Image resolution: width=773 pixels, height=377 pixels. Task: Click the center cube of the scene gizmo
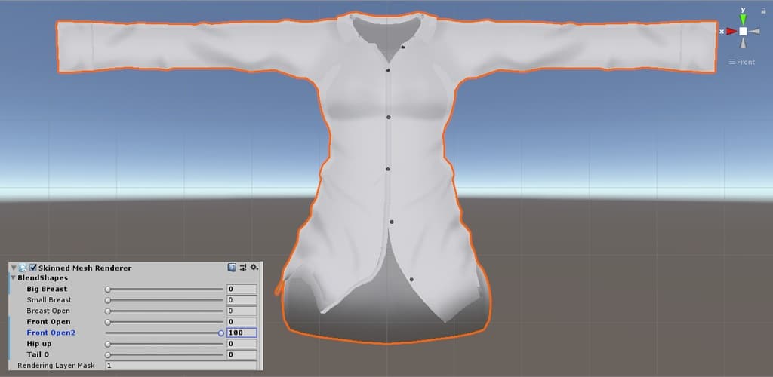click(x=743, y=32)
